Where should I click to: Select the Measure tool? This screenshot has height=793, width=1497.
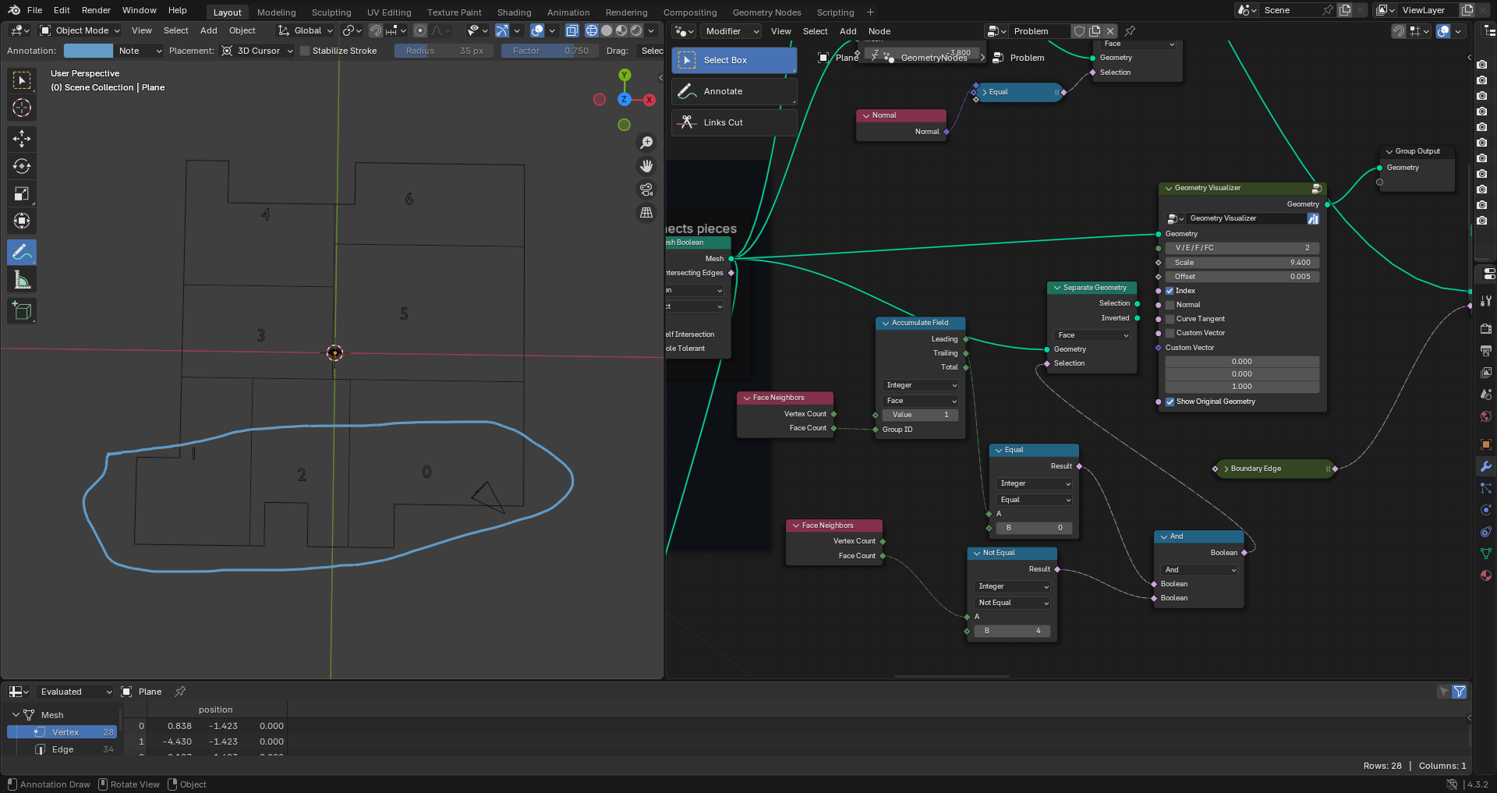coord(22,279)
